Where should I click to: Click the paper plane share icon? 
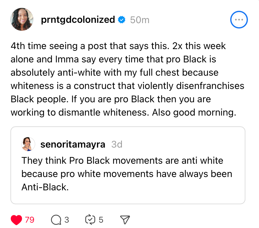tap(125, 220)
